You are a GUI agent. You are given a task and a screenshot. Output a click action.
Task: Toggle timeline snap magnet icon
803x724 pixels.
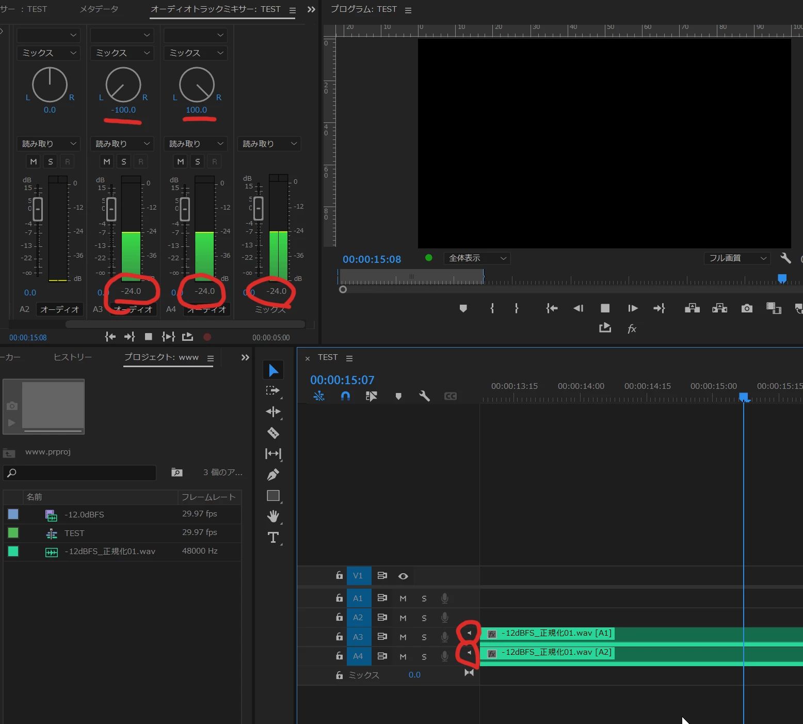click(345, 396)
